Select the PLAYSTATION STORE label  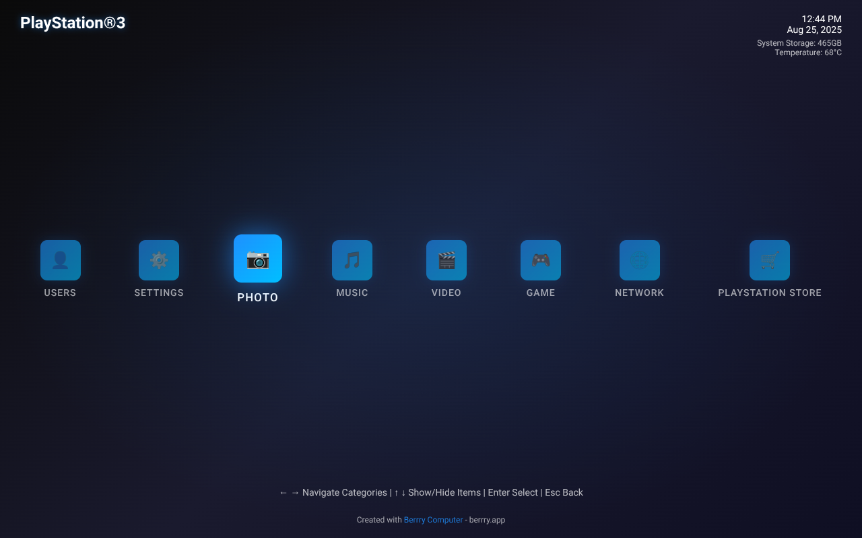click(x=770, y=293)
